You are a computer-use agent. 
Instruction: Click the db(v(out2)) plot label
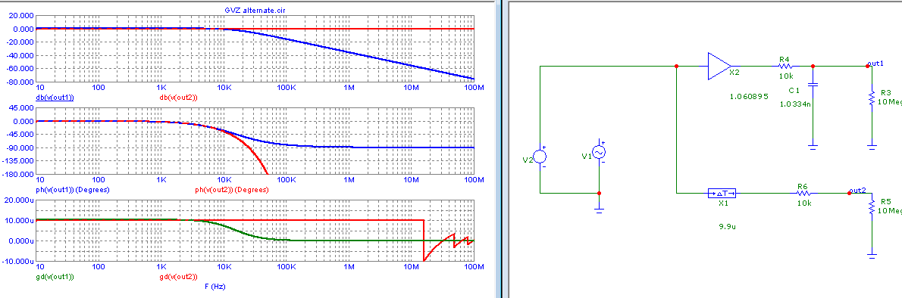point(178,98)
